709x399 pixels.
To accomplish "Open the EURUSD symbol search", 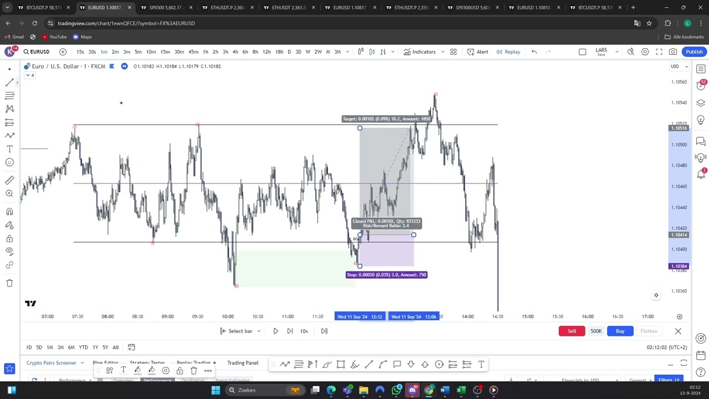I will [x=37, y=52].
